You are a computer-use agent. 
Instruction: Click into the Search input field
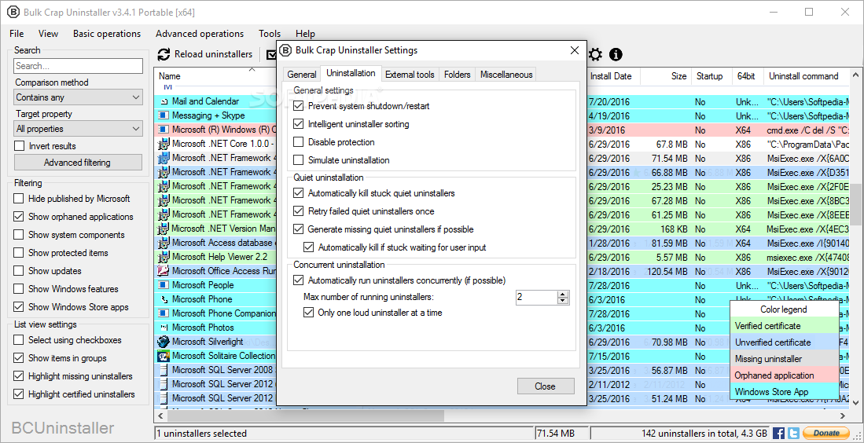pyautogui.click(x=79, y=66)
